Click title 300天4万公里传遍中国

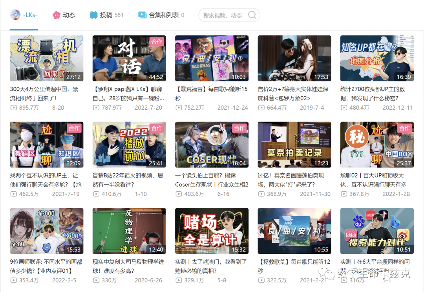44,94
